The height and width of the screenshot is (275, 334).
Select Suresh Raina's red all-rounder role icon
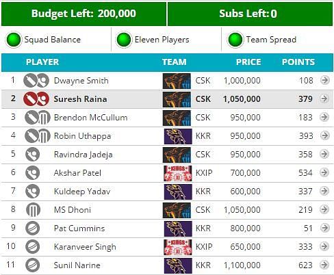pos(36,99)
